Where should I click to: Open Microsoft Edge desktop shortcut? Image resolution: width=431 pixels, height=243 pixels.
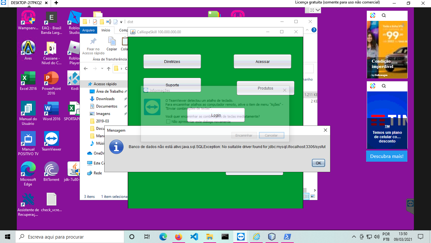tap(28, 174)
